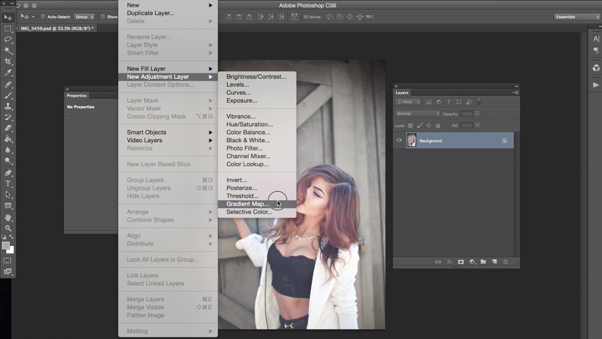Hide the Background layer with eye icon

399,140
